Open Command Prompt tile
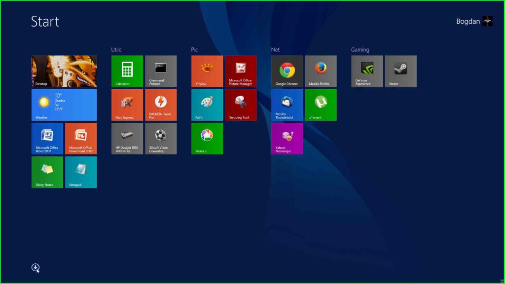This screenshot has height=284, width=505. (161, 71)
